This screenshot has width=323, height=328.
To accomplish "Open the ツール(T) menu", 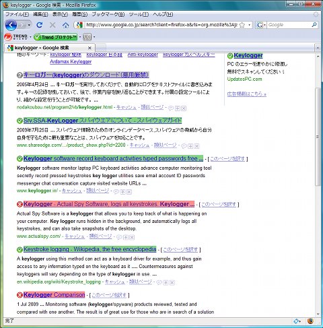I will [139, 14].
